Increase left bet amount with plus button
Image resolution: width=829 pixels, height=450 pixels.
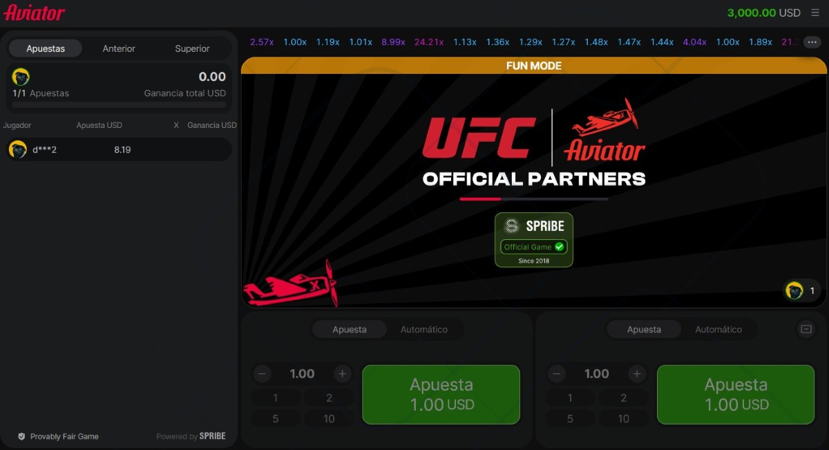(x=343, y=374)
